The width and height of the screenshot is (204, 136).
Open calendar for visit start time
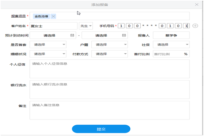point(72,35)
